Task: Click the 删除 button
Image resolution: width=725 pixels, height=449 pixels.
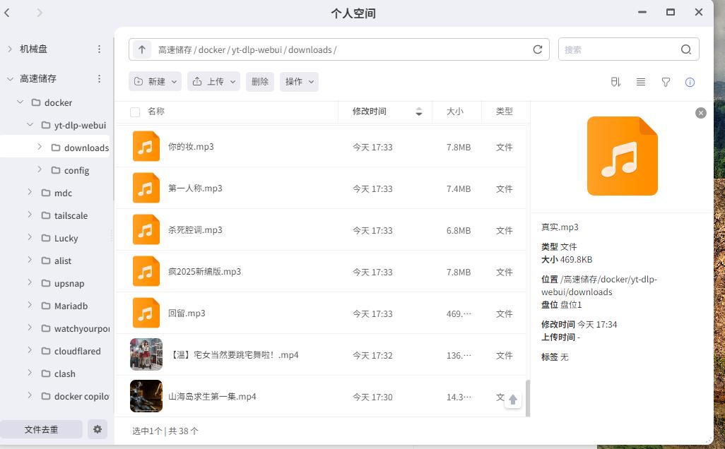Action: tap(260, 82)
